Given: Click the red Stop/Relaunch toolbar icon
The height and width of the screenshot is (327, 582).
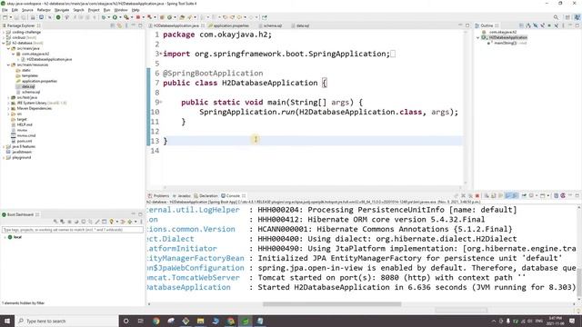Looking at the screenshot, I should pos(138,17).
